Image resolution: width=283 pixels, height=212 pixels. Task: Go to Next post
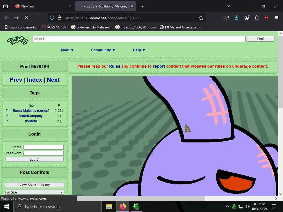click(53, 80)
